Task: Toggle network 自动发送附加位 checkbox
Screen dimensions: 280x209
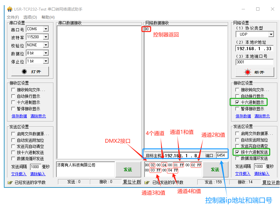Action: coord(237,140)
